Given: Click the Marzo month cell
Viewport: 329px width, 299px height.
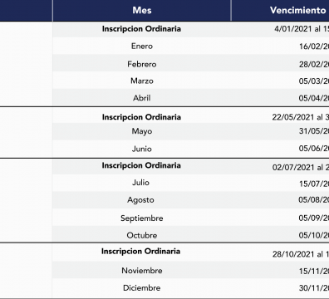Looking at the screenshot, I should (142, 81).
